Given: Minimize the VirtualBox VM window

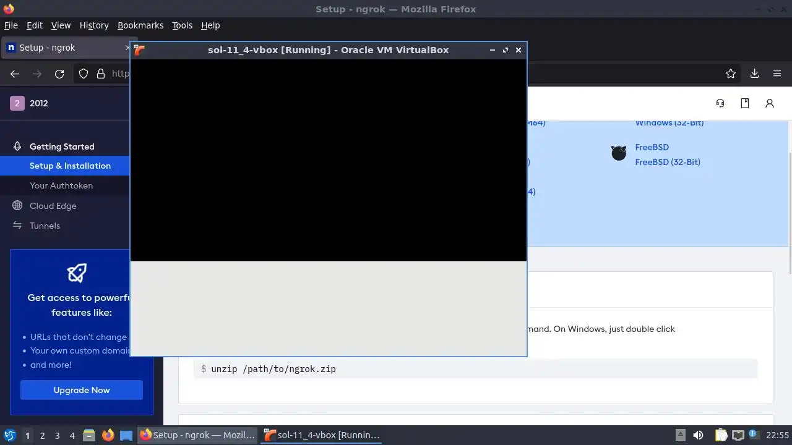Looking at the screenshot, I should pos(493,50).
